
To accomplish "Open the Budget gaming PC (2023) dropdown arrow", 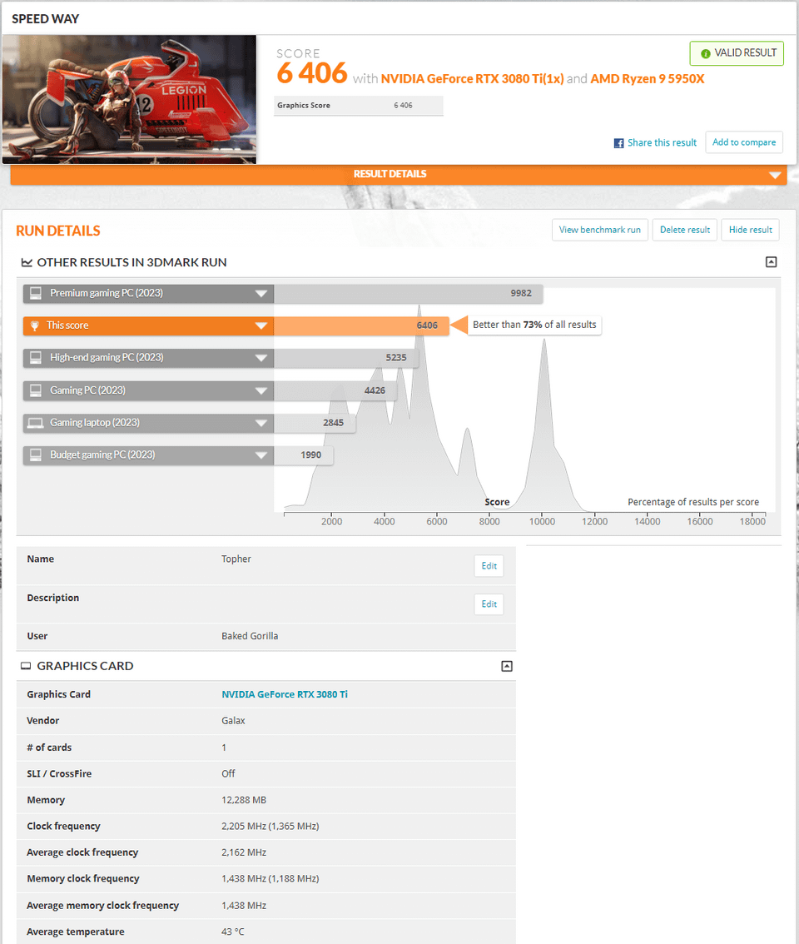I will click(261, 455).
